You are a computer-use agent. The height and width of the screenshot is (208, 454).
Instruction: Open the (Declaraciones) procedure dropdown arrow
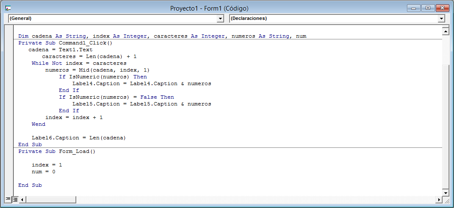[x=441, y=19]
